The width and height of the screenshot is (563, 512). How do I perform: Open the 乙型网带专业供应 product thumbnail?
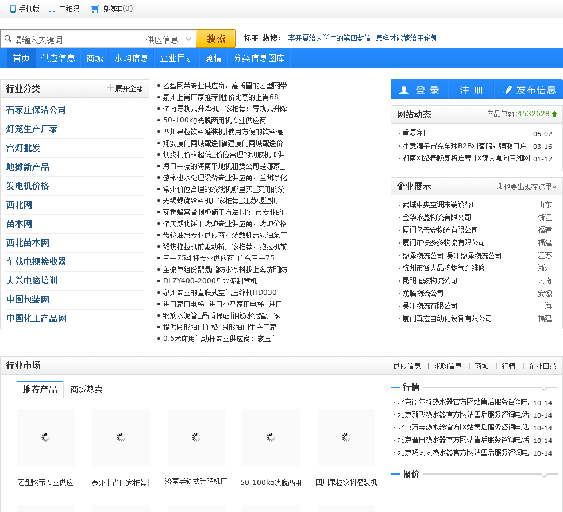tap(46, 437)
